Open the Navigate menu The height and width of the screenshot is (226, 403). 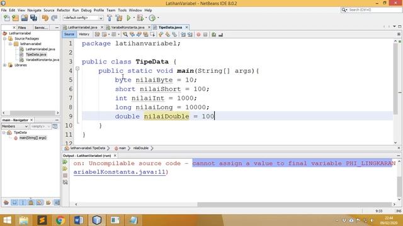[x=34, y=10]
